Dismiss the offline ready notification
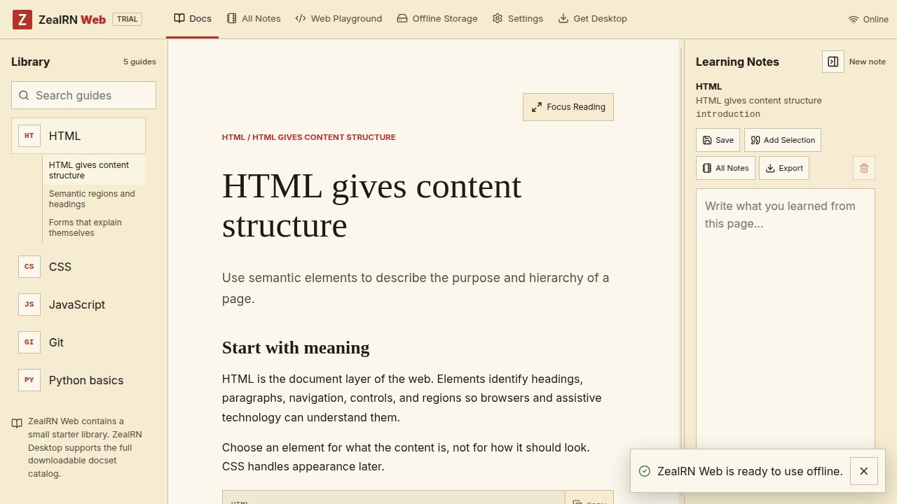 point(864,471)
